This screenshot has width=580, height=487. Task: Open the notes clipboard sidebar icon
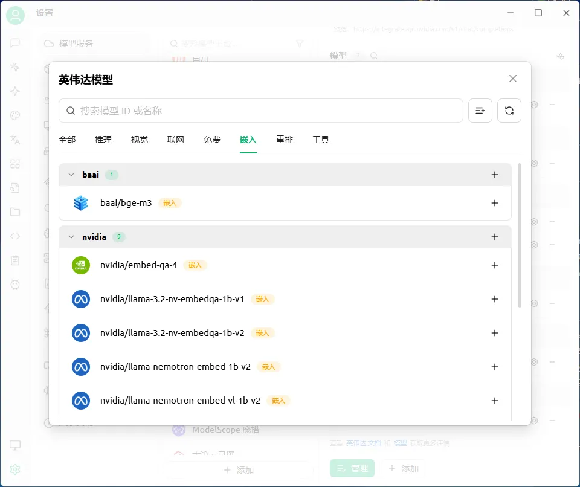click(x=15, y=260)
